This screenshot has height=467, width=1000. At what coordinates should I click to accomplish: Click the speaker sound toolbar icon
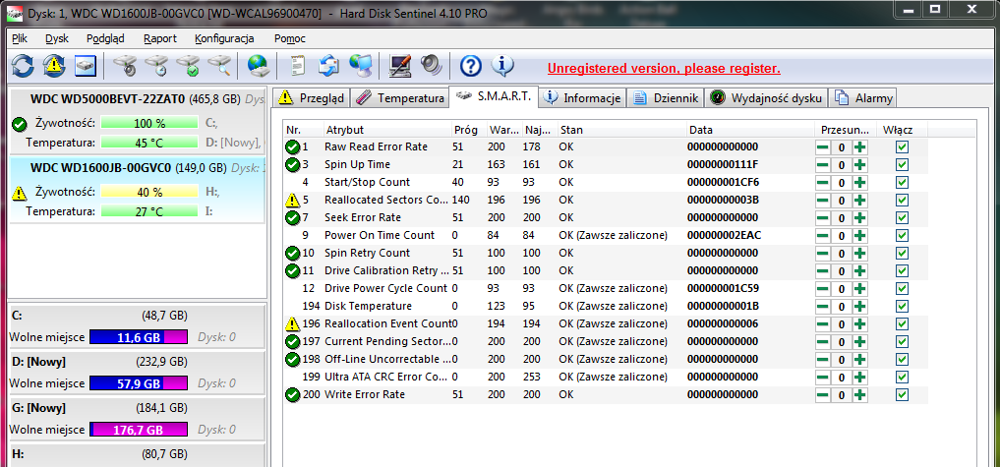coord(431,65)
